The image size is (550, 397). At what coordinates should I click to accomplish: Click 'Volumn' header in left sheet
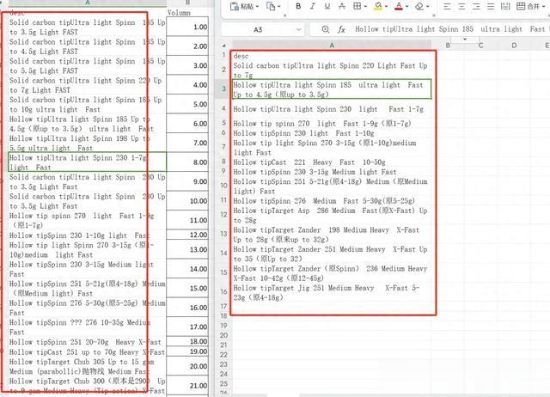pyautogui.click(x=179, y=13)
